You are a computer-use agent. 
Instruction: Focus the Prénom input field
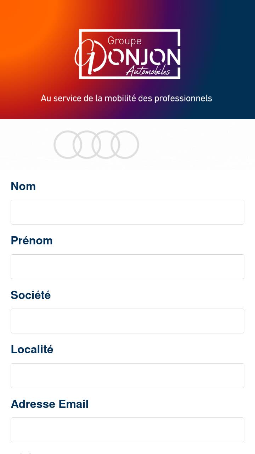pos(127,267)
